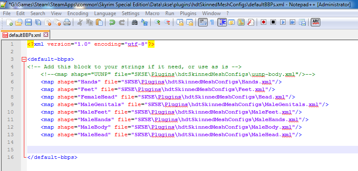Click the Paste clipboard icon
The height and width of the screenshot is (171, 358).
pyautogui.click(x=99, y=22)
